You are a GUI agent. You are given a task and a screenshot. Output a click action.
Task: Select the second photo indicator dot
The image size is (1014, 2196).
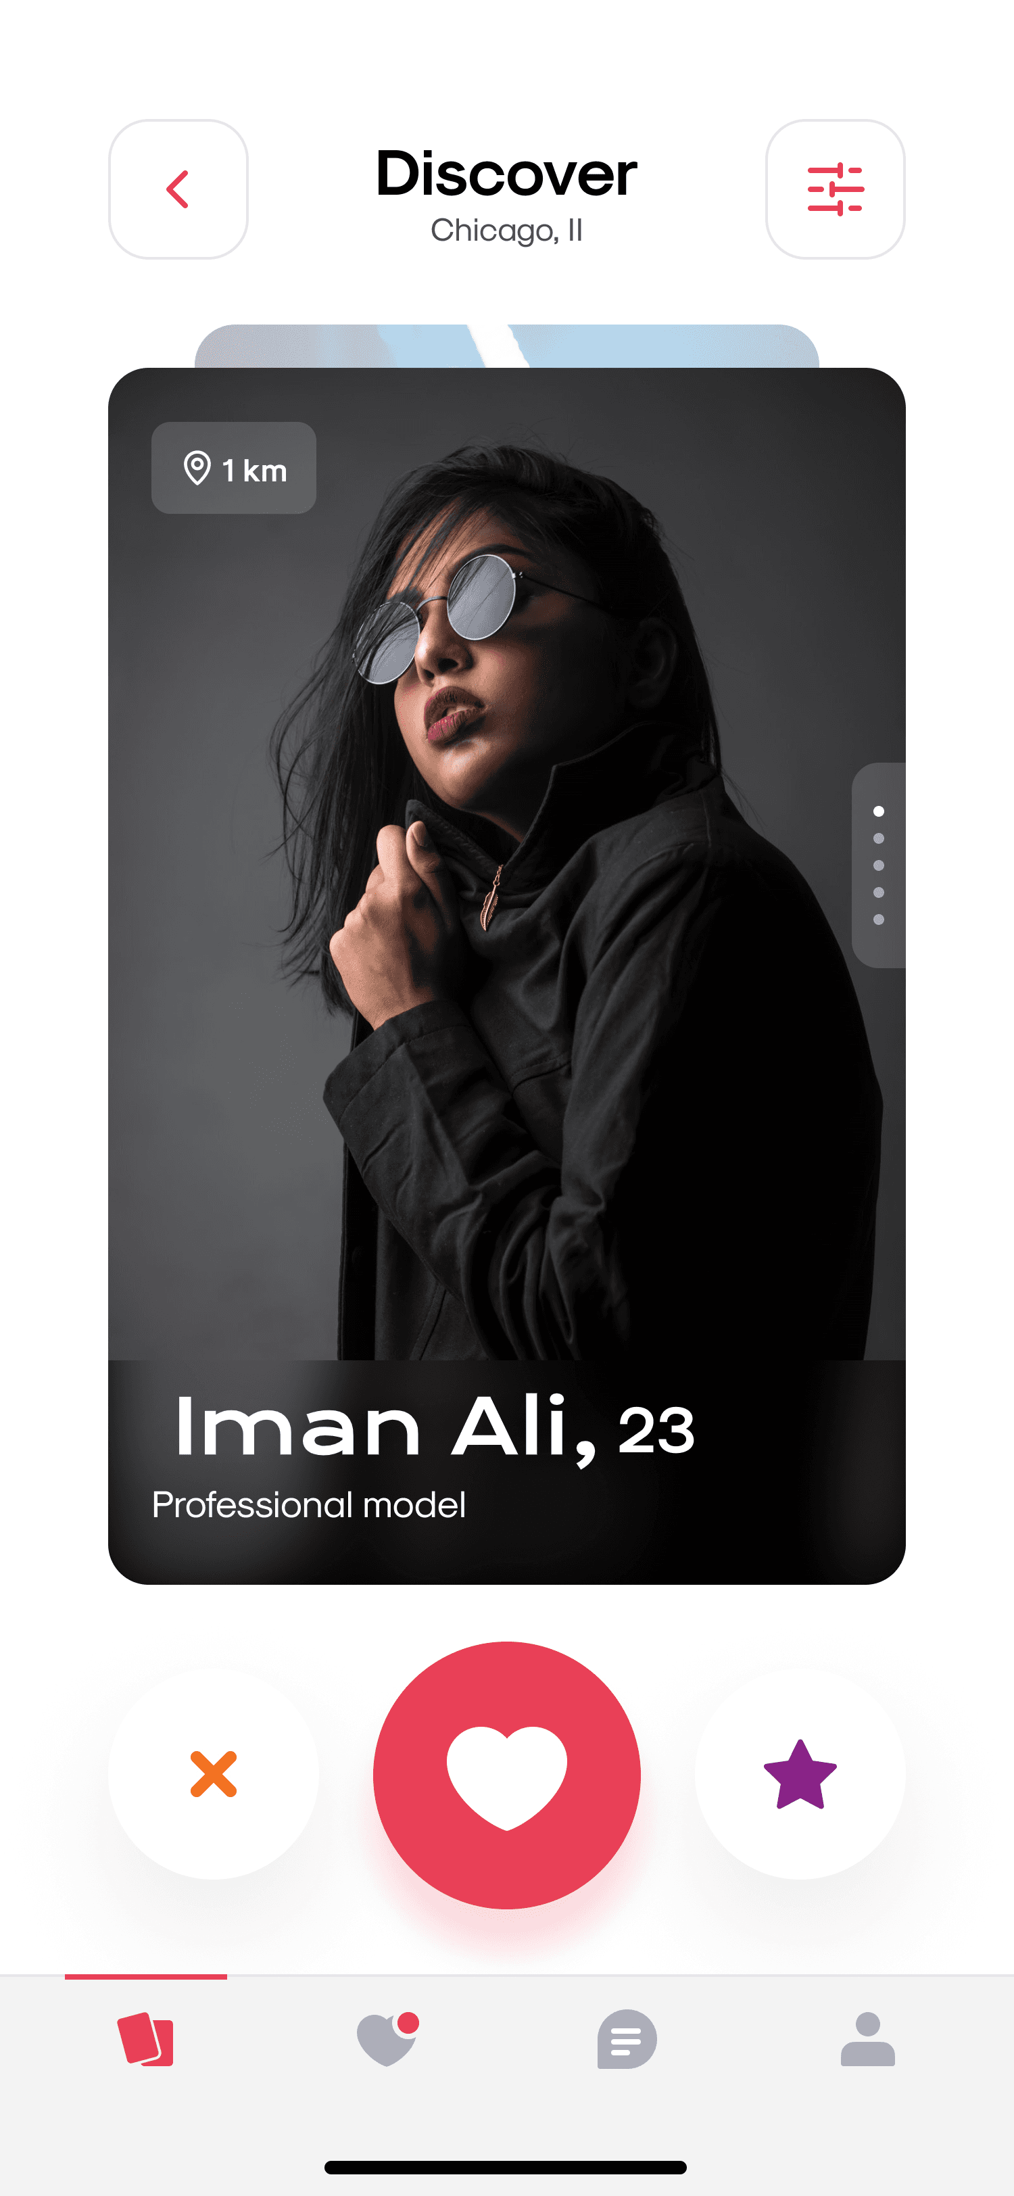pos(879,838)
